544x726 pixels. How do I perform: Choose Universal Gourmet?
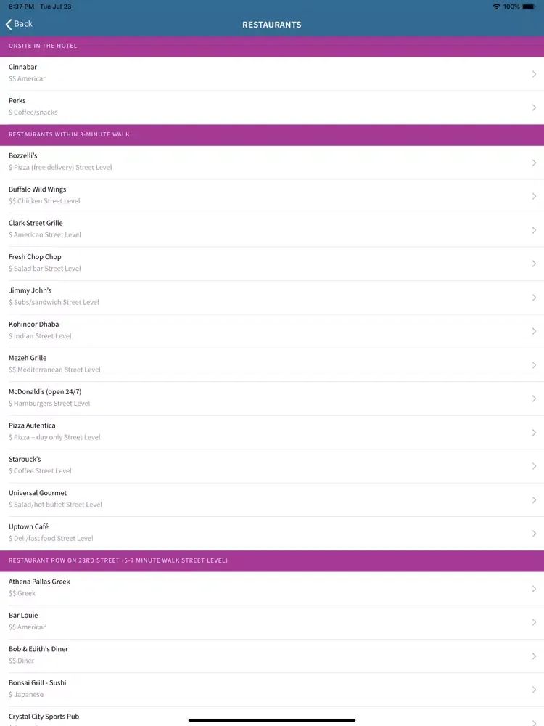(x=272, y=500)
